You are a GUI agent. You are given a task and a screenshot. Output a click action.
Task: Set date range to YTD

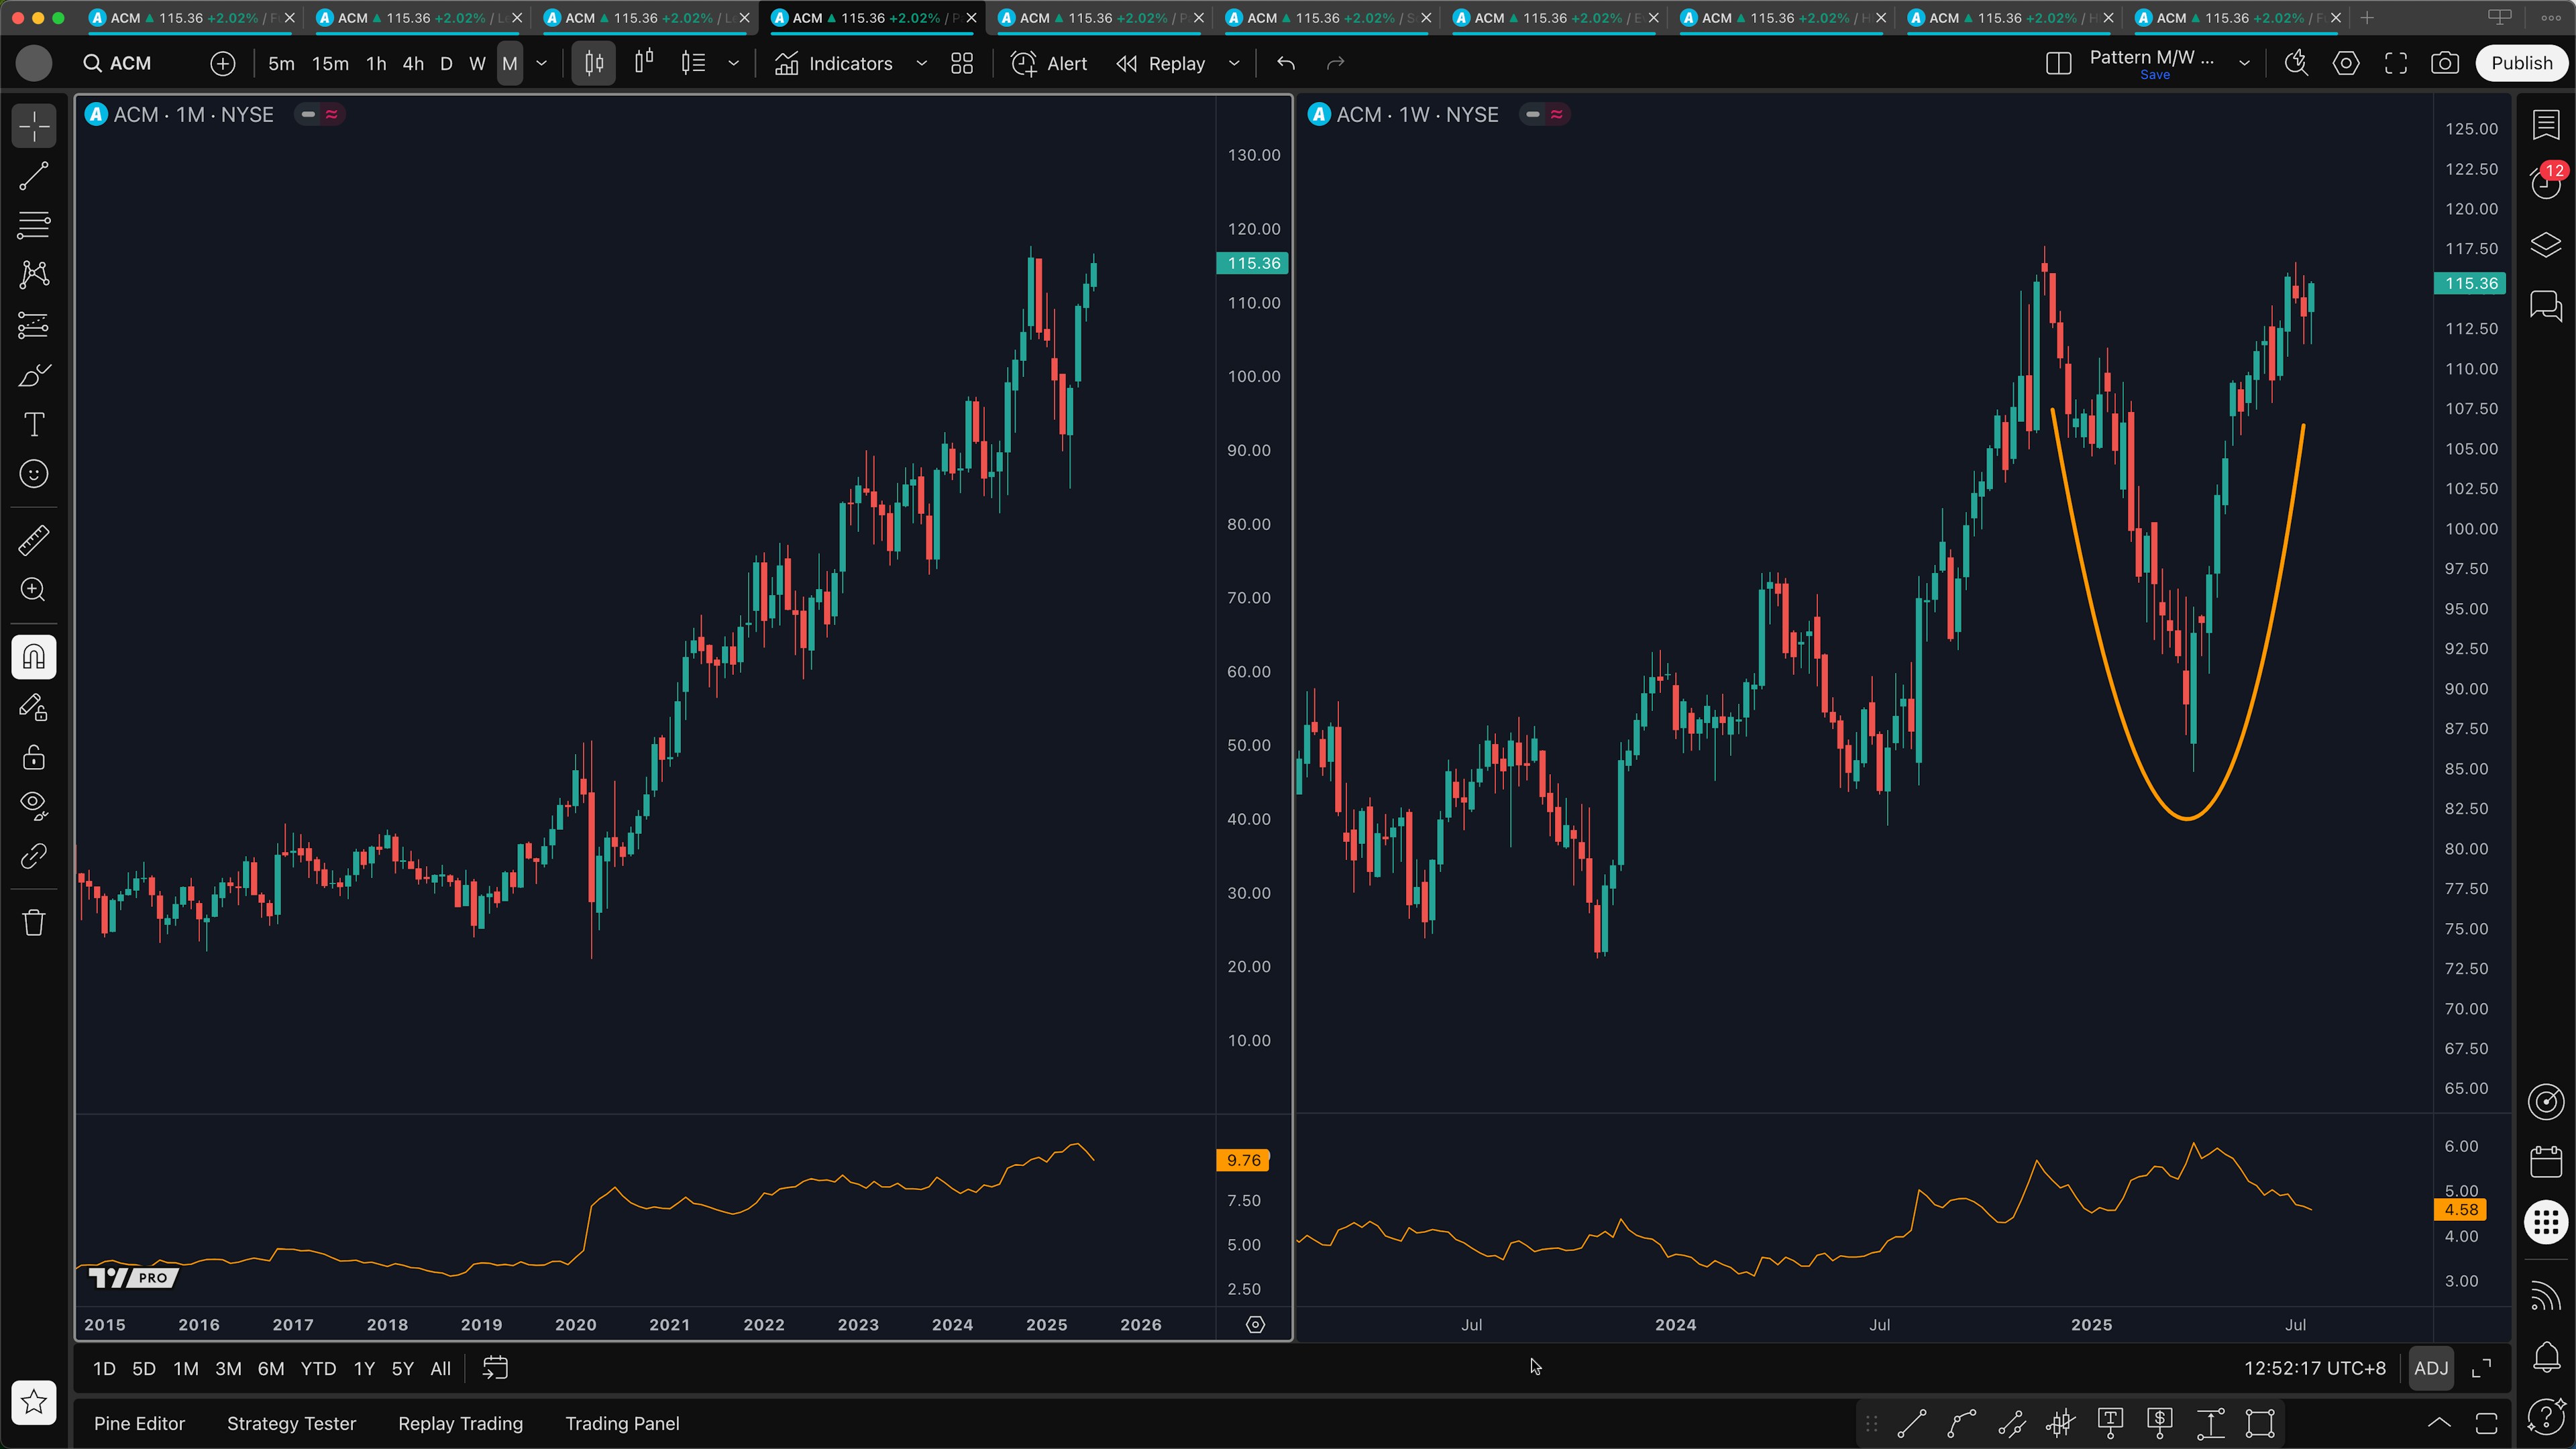click(x=318, y=1369)
